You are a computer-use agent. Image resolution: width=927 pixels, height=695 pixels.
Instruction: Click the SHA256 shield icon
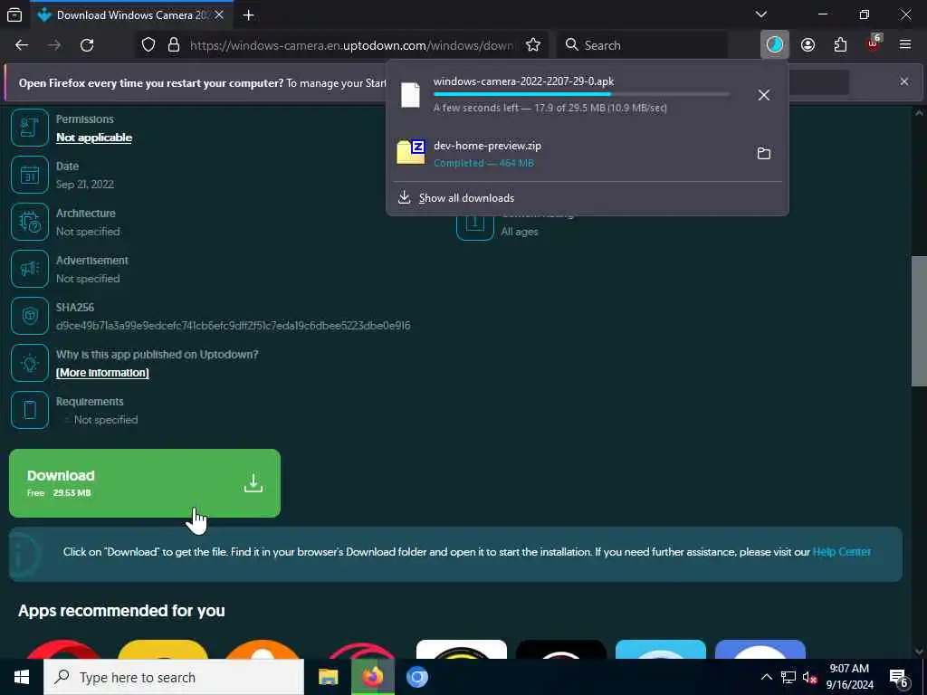30,316
